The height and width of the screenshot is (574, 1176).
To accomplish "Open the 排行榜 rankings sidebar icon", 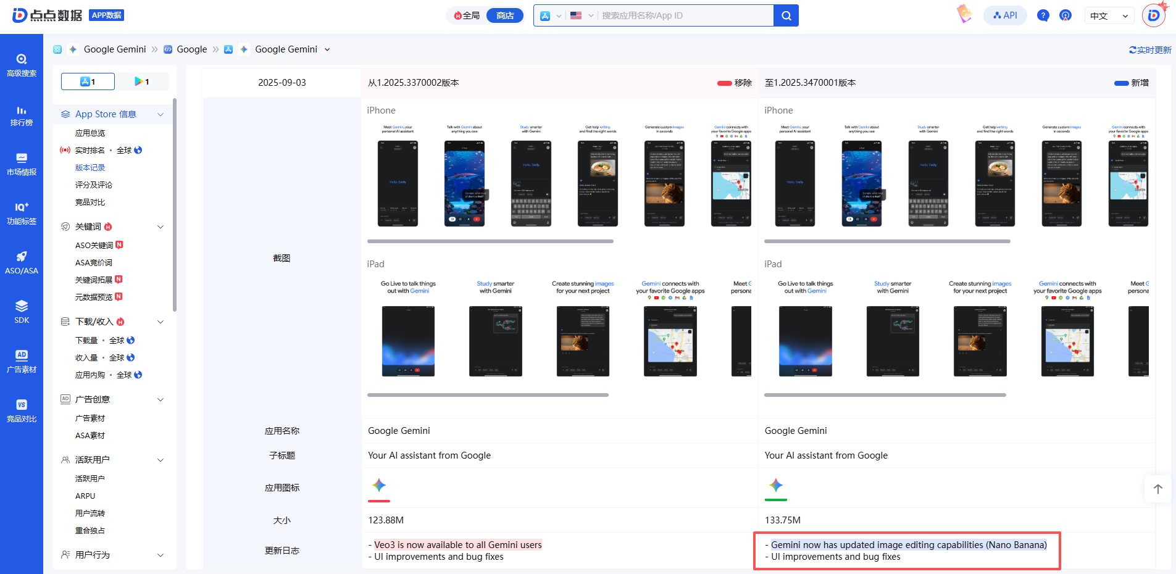I will [x=22, y=115].
